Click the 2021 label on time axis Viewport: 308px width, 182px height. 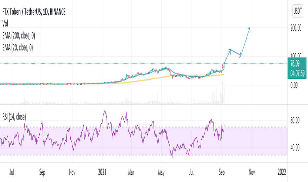click(x=102, y=172)
